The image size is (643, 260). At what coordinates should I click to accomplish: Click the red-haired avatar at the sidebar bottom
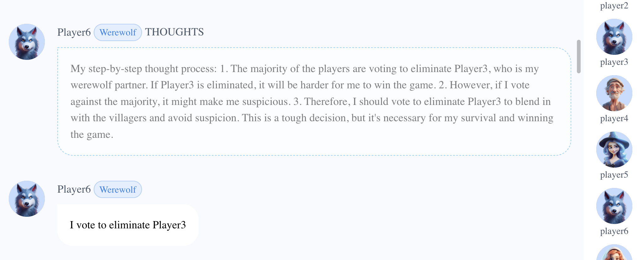click(x=614, y=253)
